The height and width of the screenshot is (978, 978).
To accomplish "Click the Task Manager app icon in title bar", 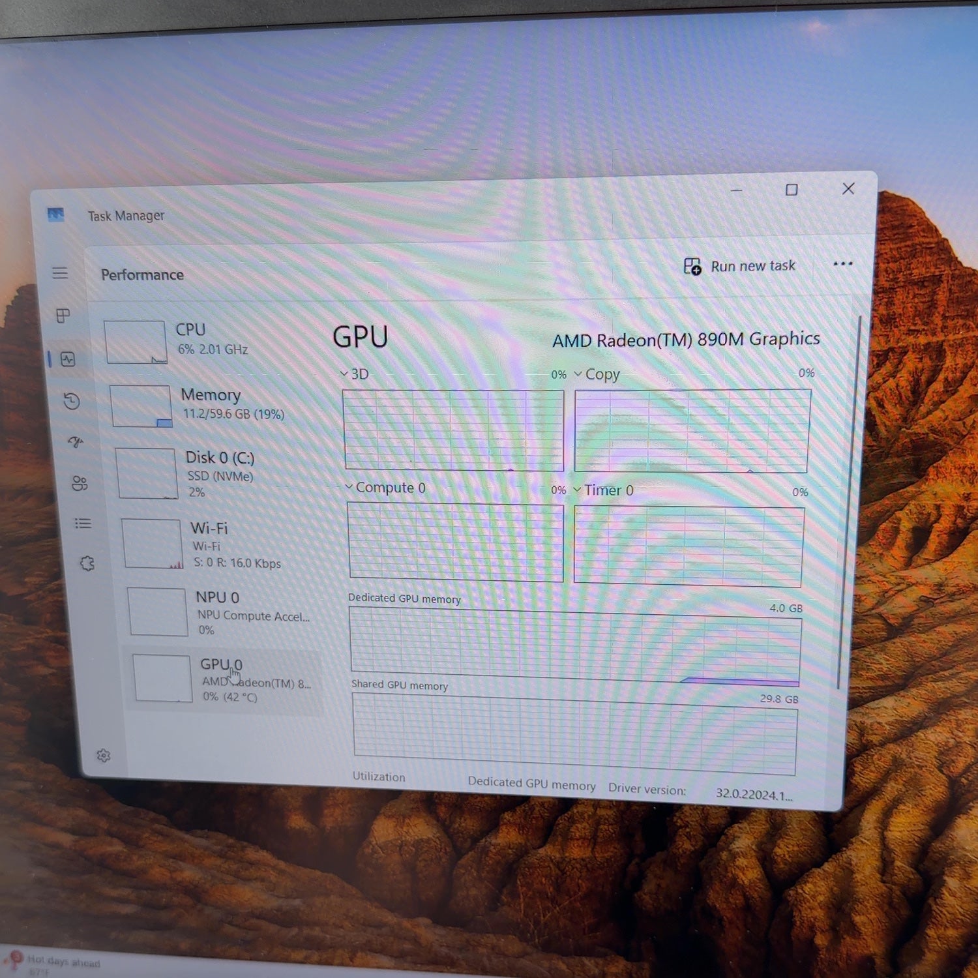I will (x=55, y=215).
